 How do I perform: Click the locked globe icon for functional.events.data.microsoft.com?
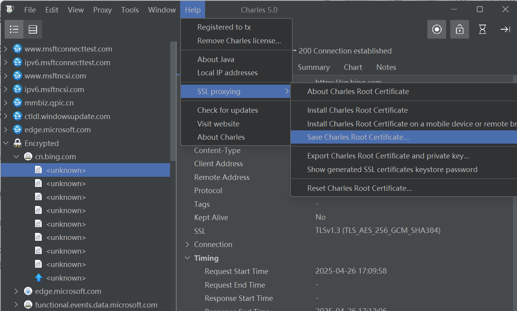(x=28, y=305)
